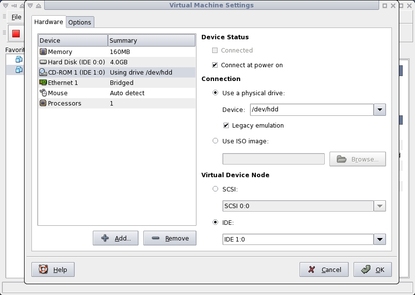The width and height of the screenshot is (415, 295).
Task: Select the Hard Disk (IDE 0:0) icon
Action: [43, 62]
